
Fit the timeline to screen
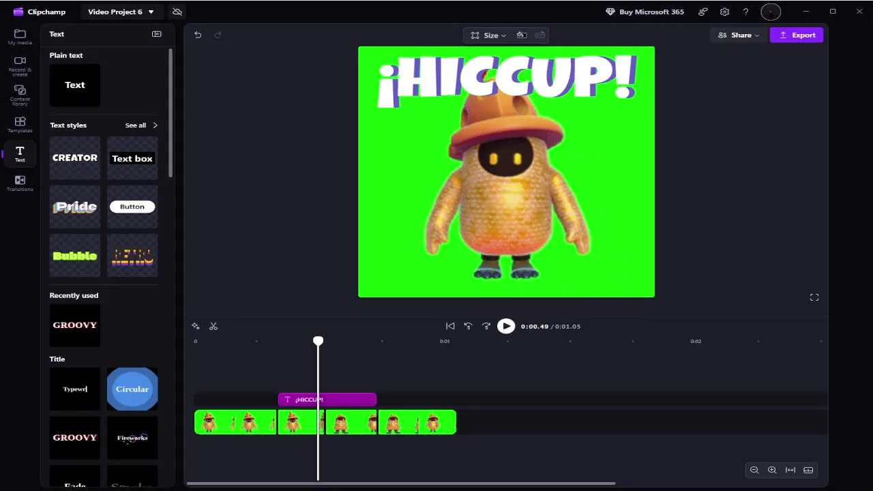(x=790, y=470)
